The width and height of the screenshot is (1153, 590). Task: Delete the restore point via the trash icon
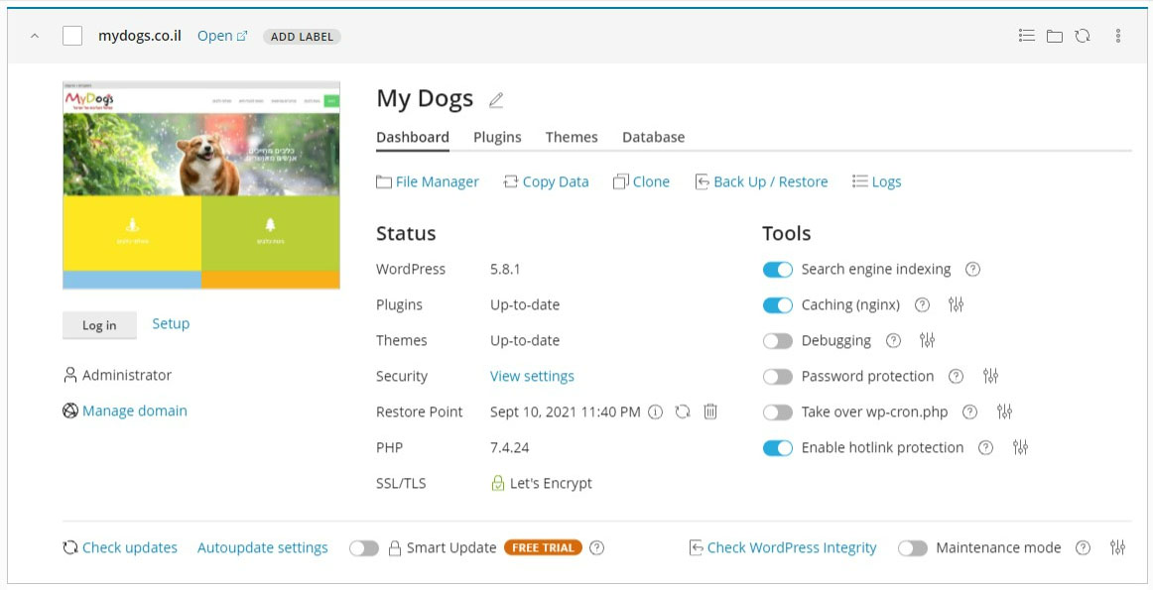[x=710, y=411]
